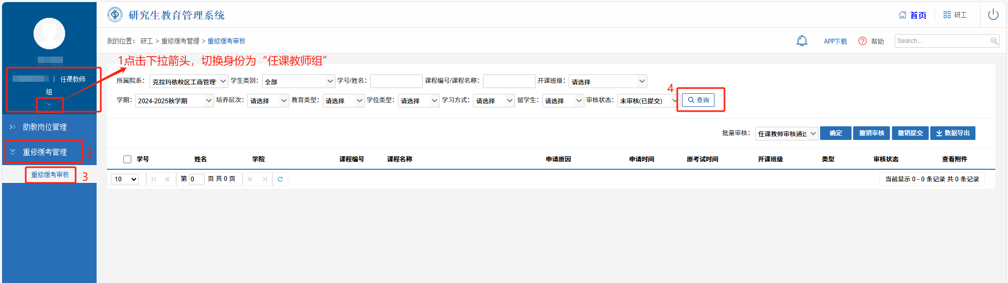Viewport: 1008px width, 283px height.
Task: Click the 查询 search button
Action: pyautogui.click(x=698, y=100)
